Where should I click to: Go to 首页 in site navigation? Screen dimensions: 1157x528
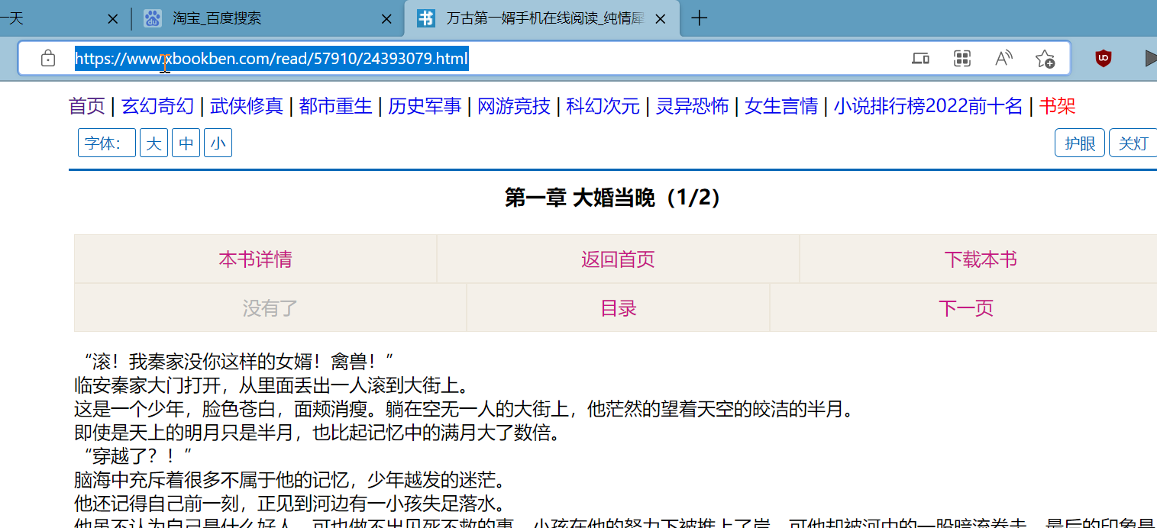coord(86,106)
